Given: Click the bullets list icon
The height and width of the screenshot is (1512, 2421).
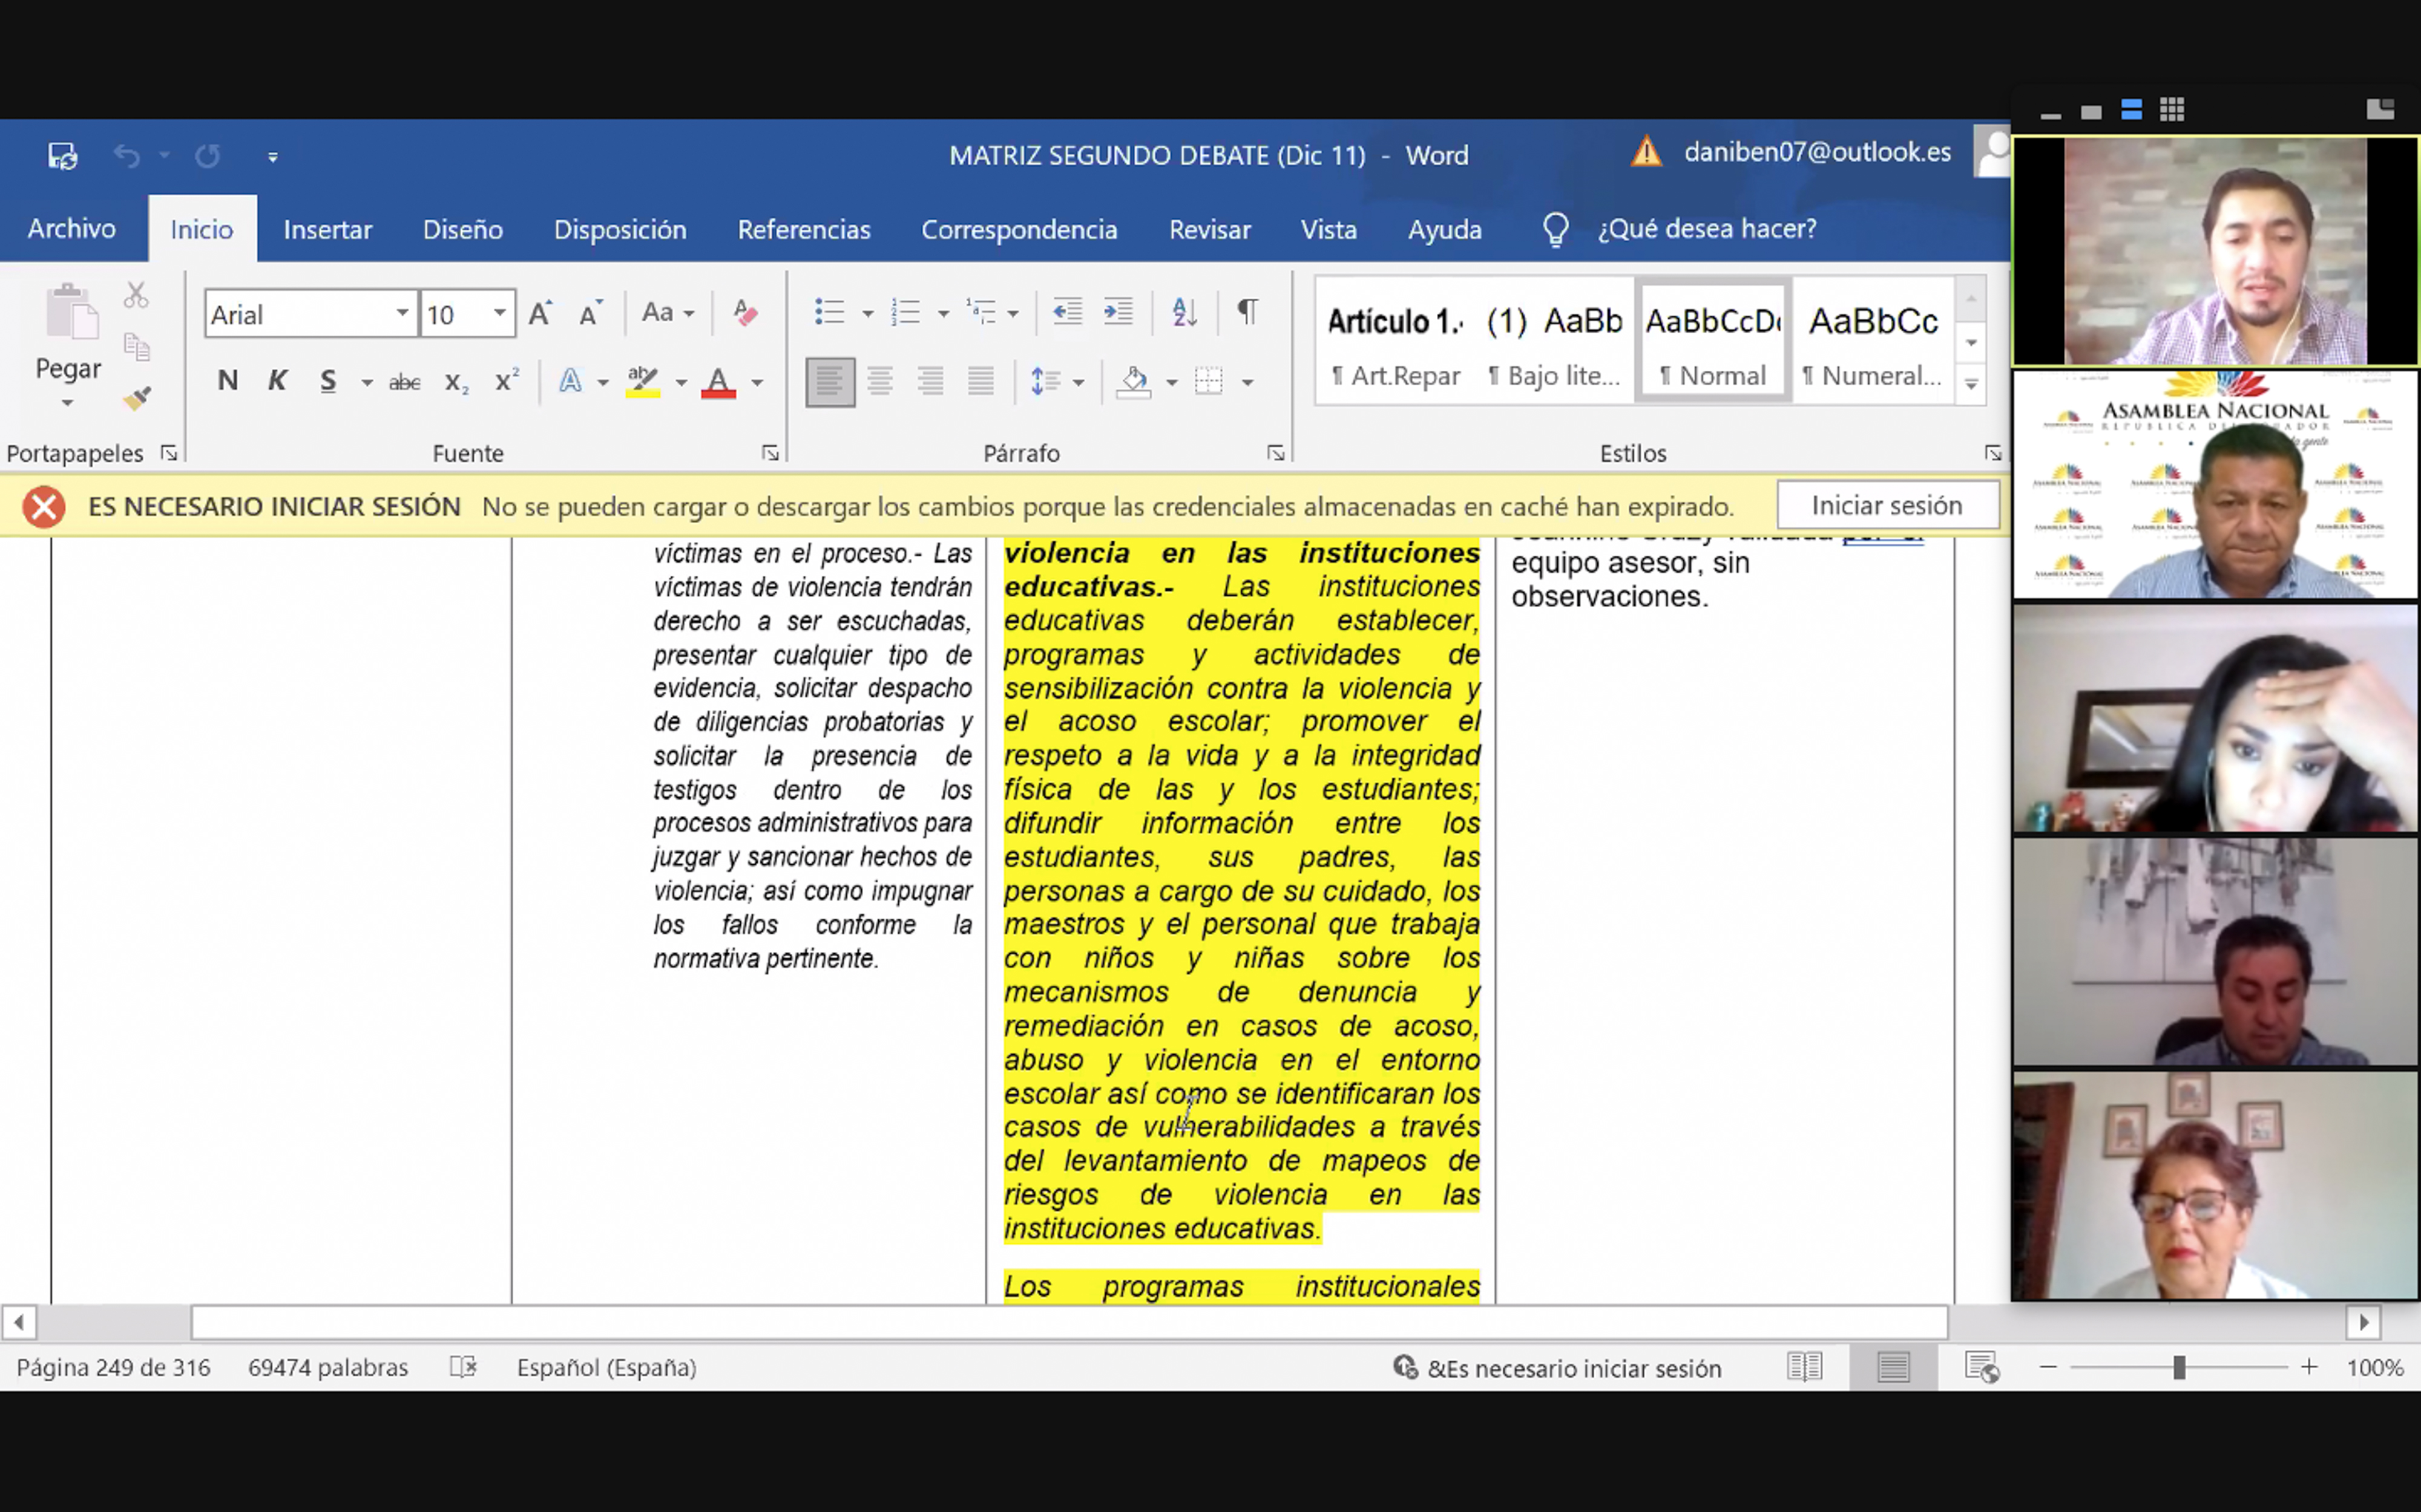Looking at the screenshot, I should pos(829,312).
